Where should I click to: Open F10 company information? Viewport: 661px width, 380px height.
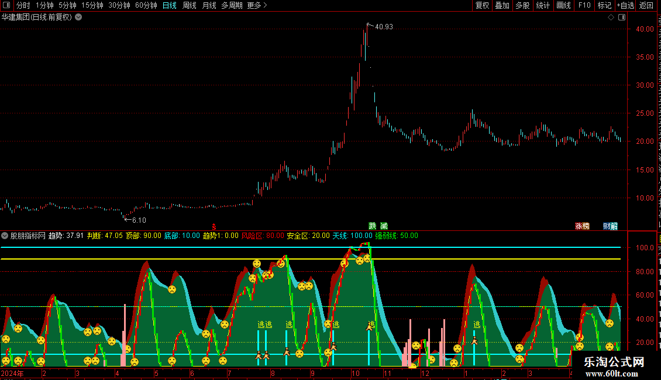[x=584, y=5]
